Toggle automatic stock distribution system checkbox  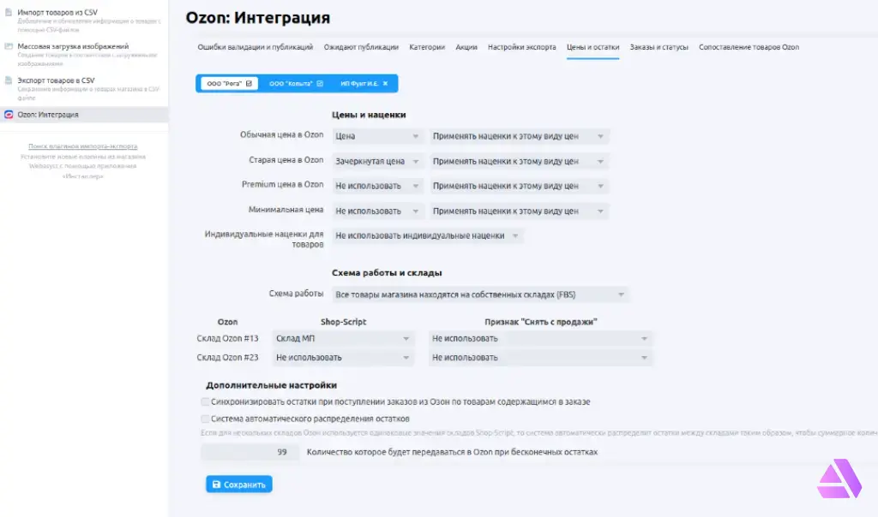205,419
